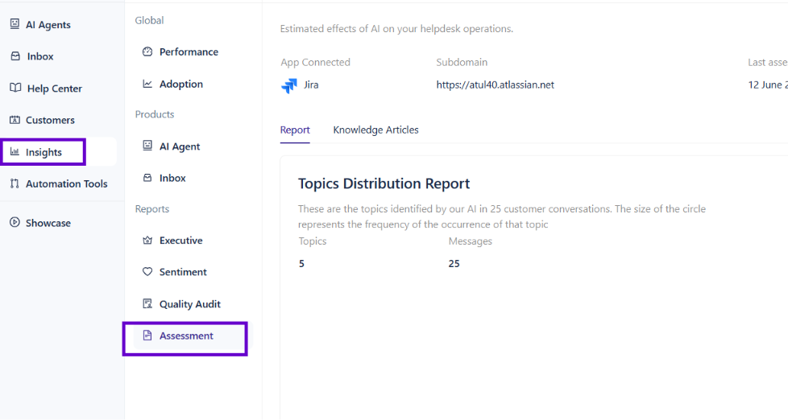
Task: Open the Executive report
Action: pyautogui.click(x=181, y=241)
